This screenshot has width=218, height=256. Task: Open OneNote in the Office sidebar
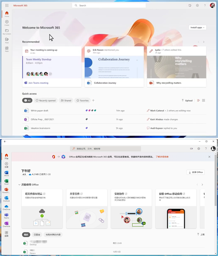point(7,224)
